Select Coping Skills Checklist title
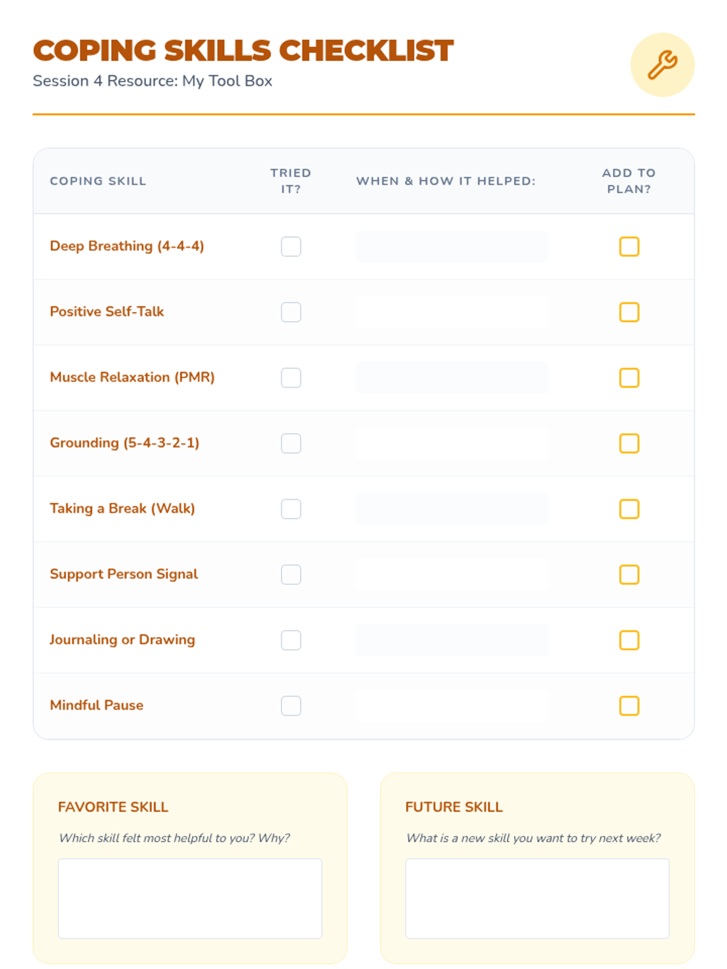 243,50
